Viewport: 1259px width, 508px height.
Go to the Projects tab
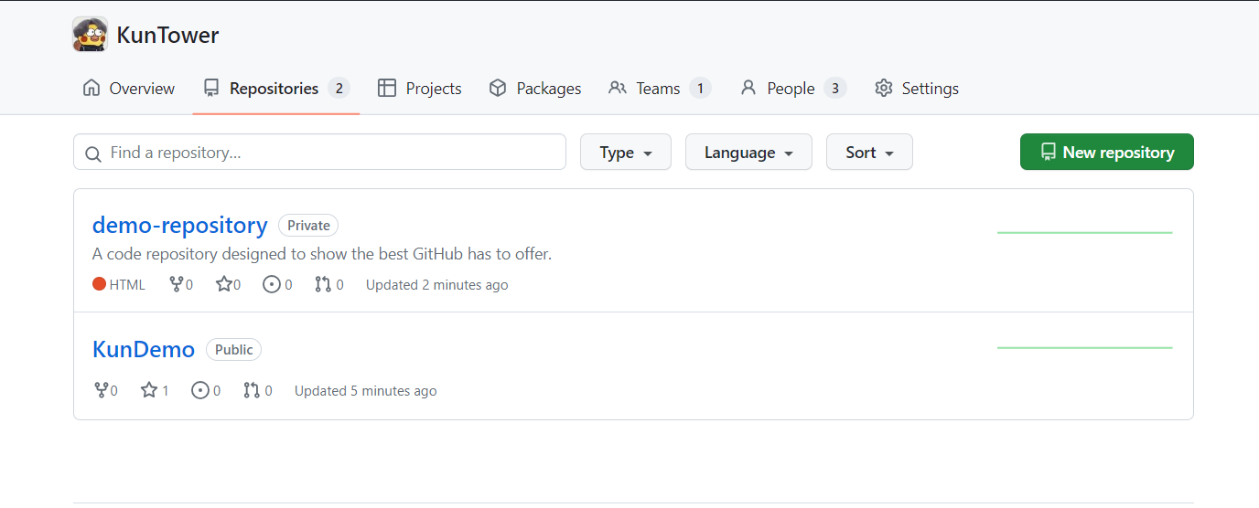pyautogui.click(x=420, y=89)
